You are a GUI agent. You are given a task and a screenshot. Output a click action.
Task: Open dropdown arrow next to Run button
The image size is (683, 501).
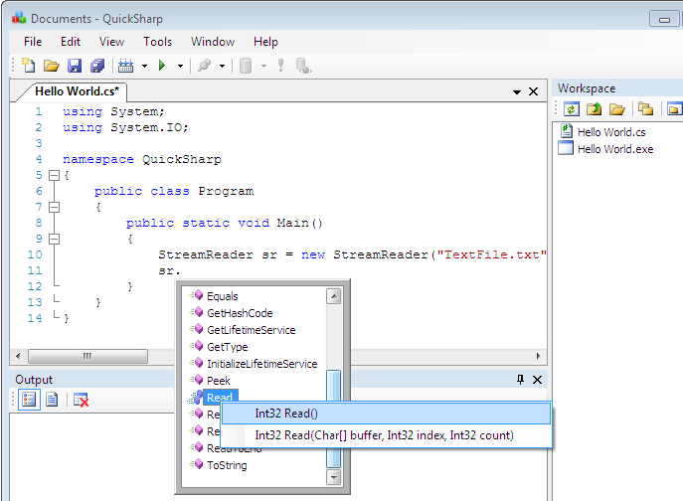point(180,67)
